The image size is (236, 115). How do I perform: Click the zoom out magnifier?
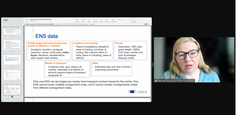point(82,20)
